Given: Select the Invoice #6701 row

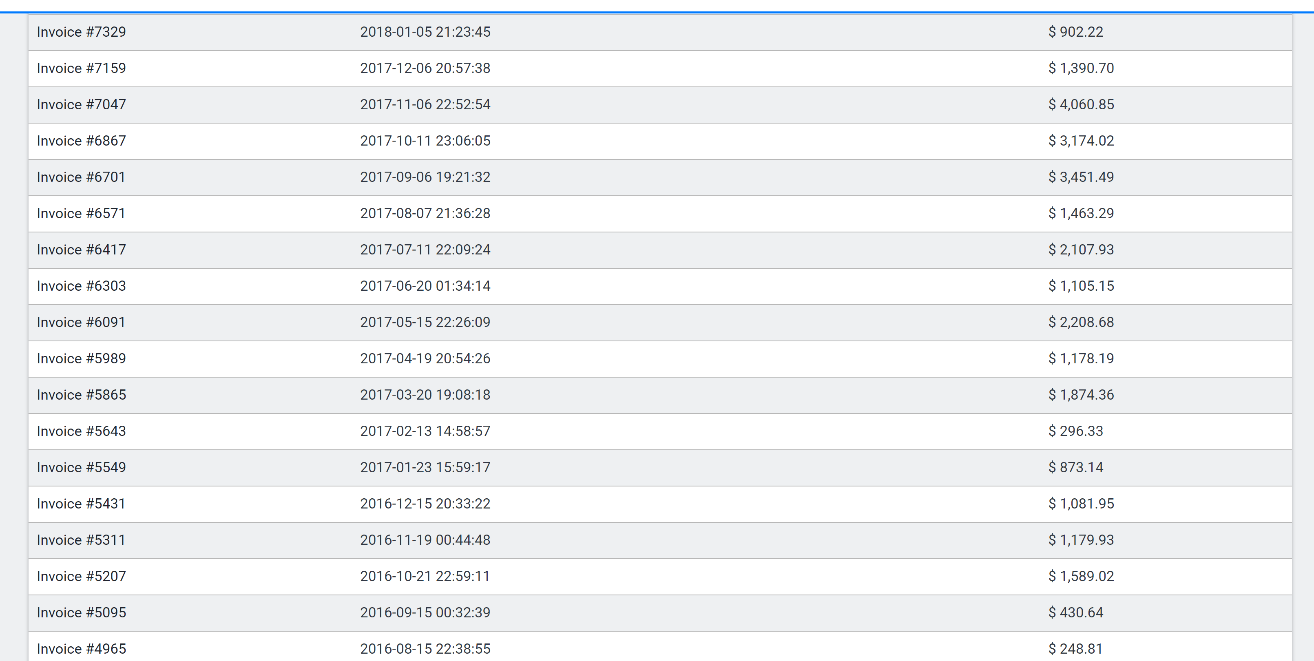Looking at the screenshot, I should 81,177.
